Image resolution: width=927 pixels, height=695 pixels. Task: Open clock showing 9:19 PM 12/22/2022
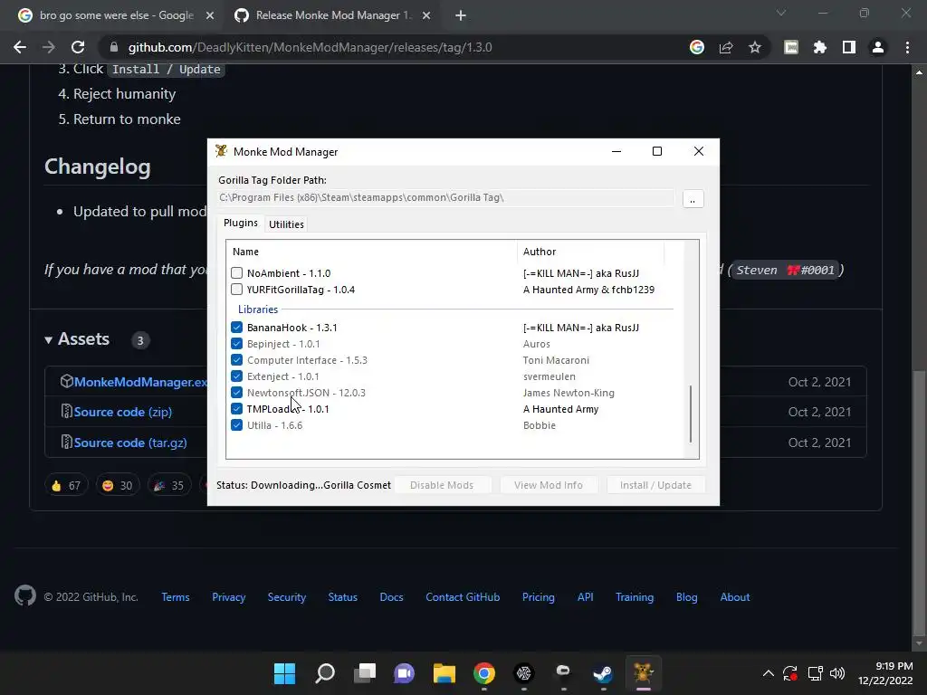885,673
